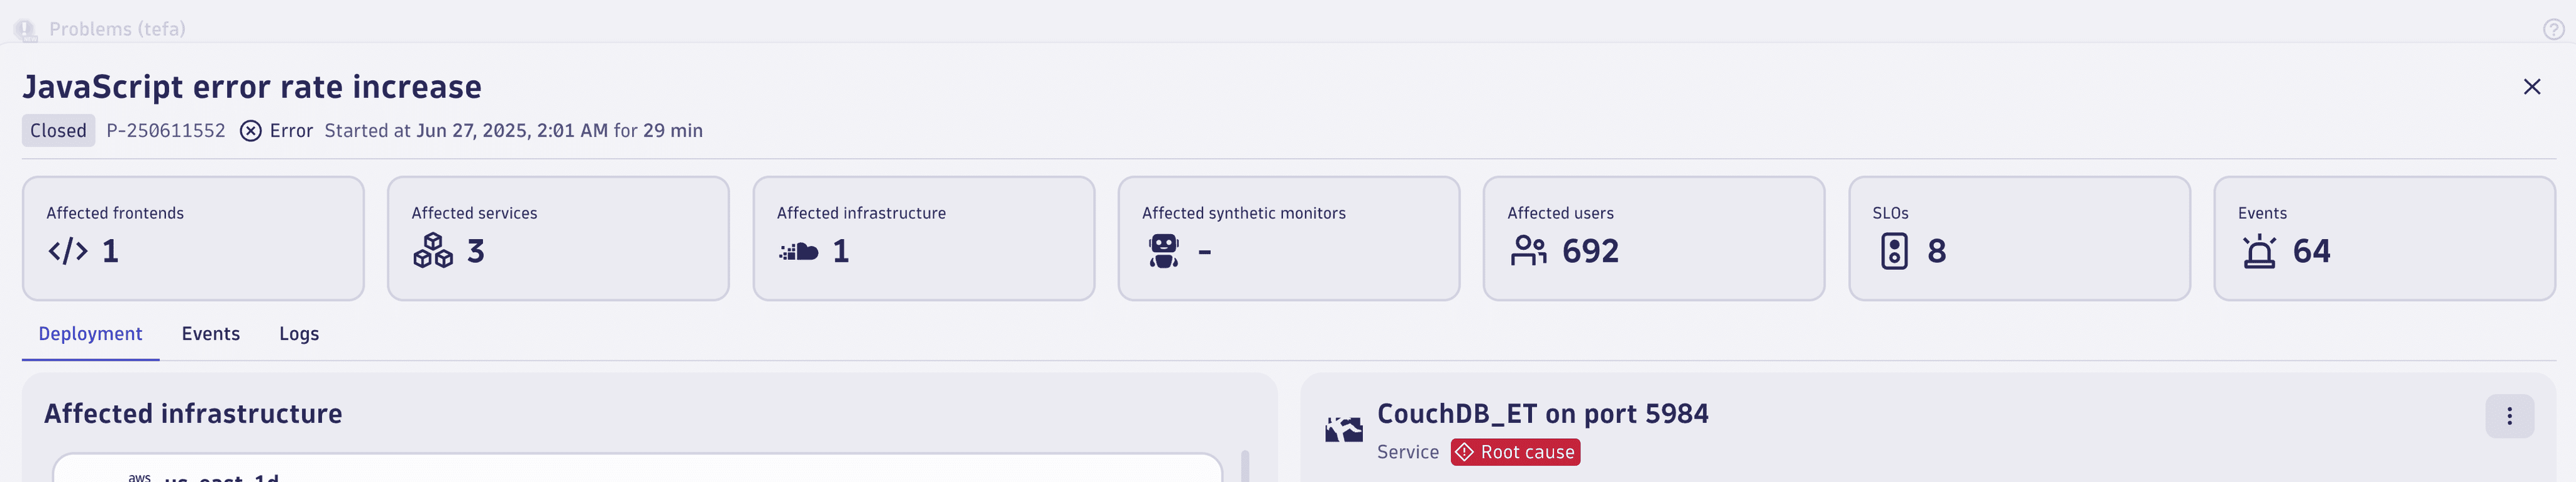Switch to the Events tab

211,333
